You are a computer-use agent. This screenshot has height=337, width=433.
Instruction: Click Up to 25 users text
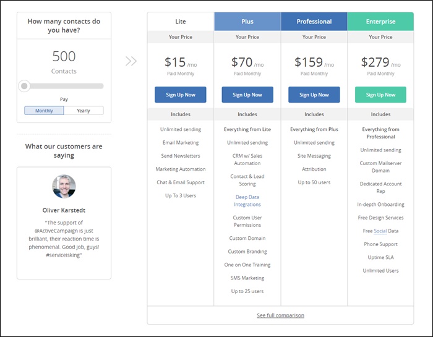(247, 291)
